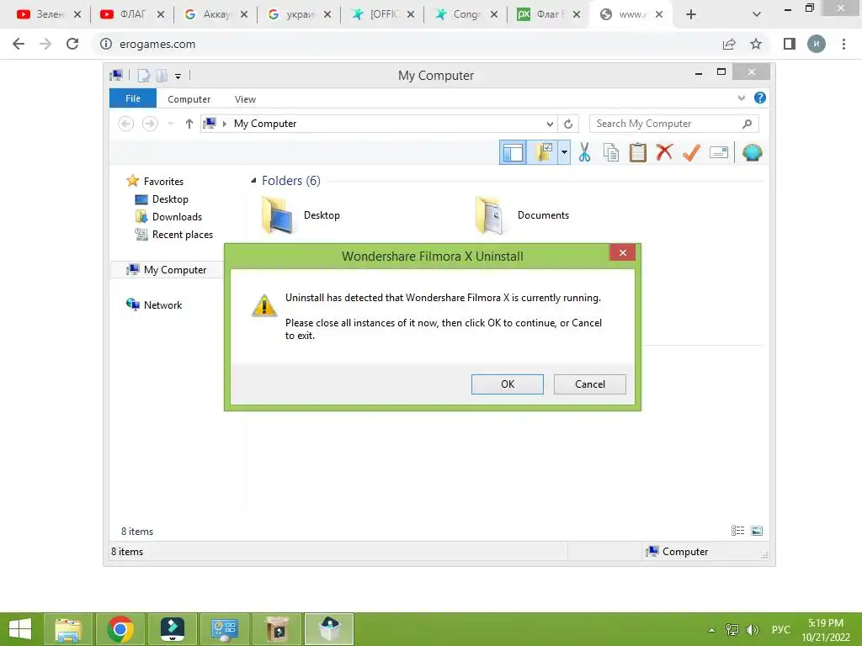This screenshot has width=862, height=646.
Task: Open the Quick Access Toolbar dropdown arrow
Action: (x=178, y=76)
